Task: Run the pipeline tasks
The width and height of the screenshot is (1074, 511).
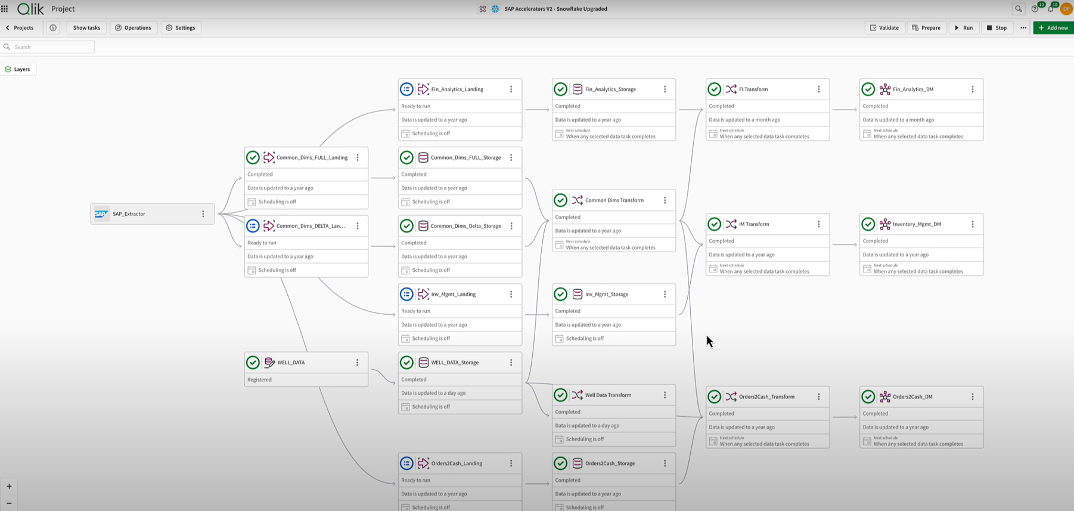Action: 963,28
